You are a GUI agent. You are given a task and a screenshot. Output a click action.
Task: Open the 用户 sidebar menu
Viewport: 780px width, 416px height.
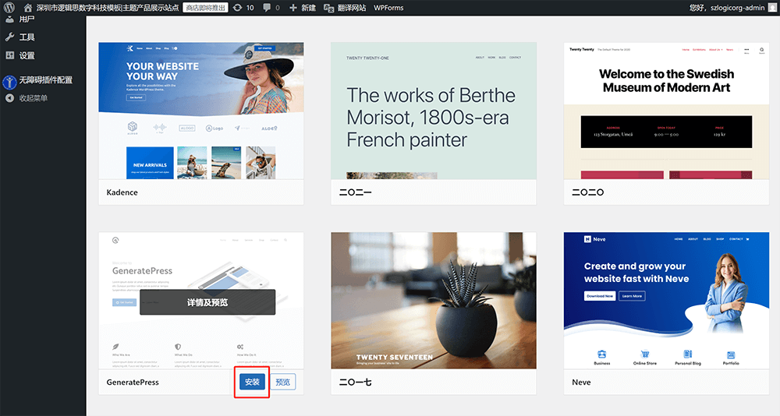click(27, 19)
